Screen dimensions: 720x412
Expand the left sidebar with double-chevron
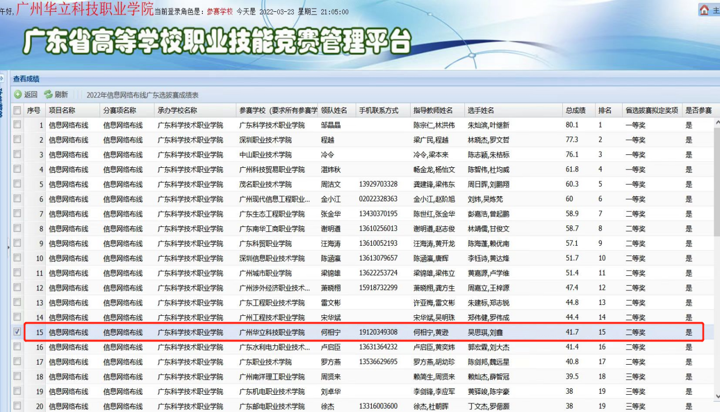point(2,79)
